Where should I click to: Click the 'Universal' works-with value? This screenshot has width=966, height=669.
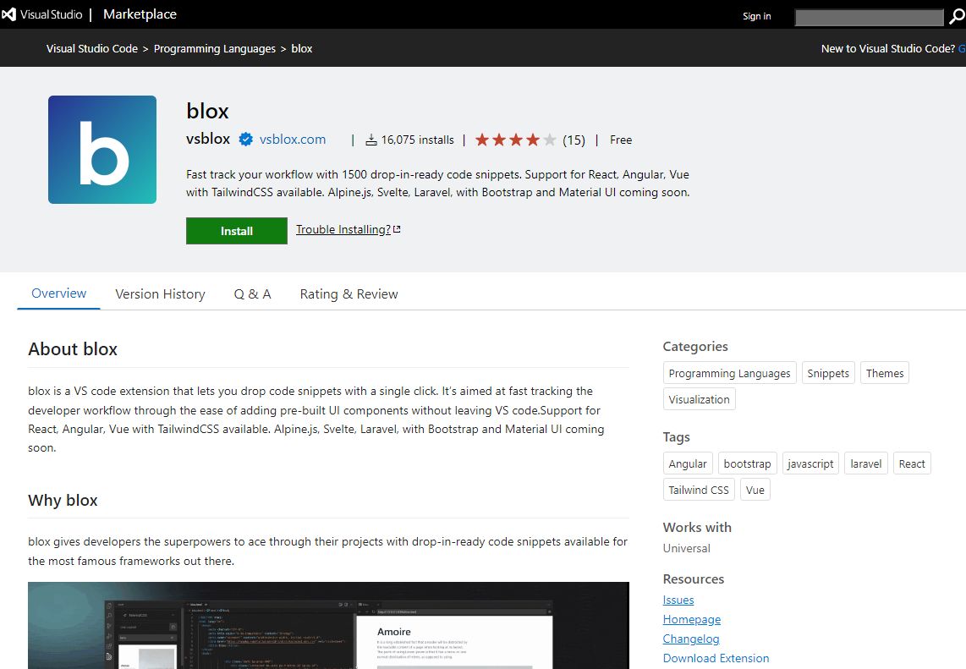(x=686, y=548)
